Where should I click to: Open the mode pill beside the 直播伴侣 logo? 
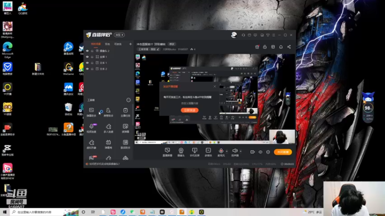coord(119,35)
